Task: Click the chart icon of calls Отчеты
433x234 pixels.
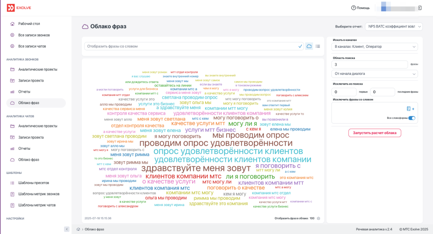Action: click(x=12, y=92)
